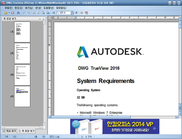182x139 pixels.
Task: Open the 파일(F) menu
Action: [9, 8]
